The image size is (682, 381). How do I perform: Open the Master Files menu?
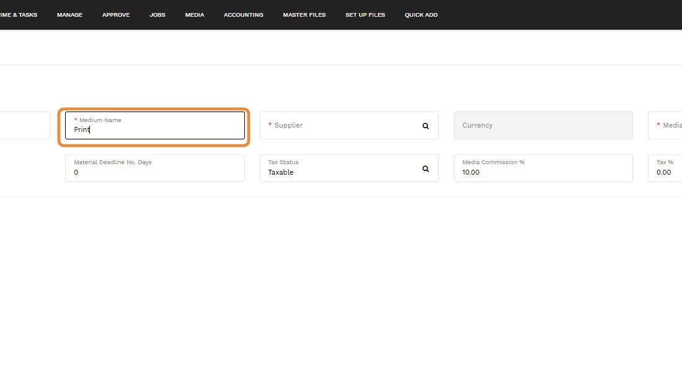pos(304,15)
